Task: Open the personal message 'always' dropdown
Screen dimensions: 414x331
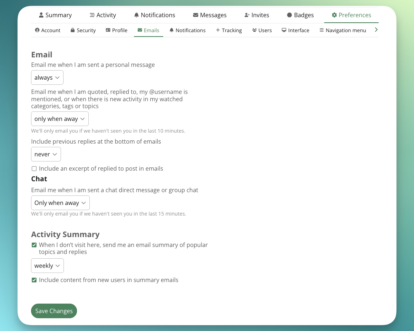Action: coord(47,77)
